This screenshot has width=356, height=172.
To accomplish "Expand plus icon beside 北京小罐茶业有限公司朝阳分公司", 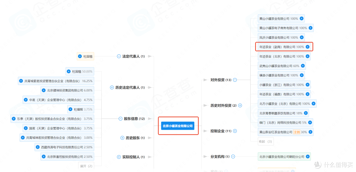I will pos(308,157).
